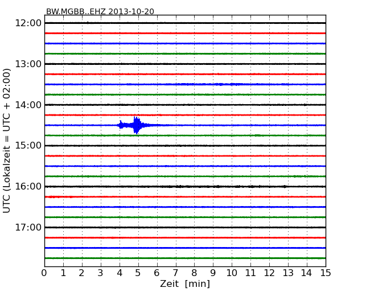
Task: Click the x-axis tick label 2
Action: coord(82,273)
